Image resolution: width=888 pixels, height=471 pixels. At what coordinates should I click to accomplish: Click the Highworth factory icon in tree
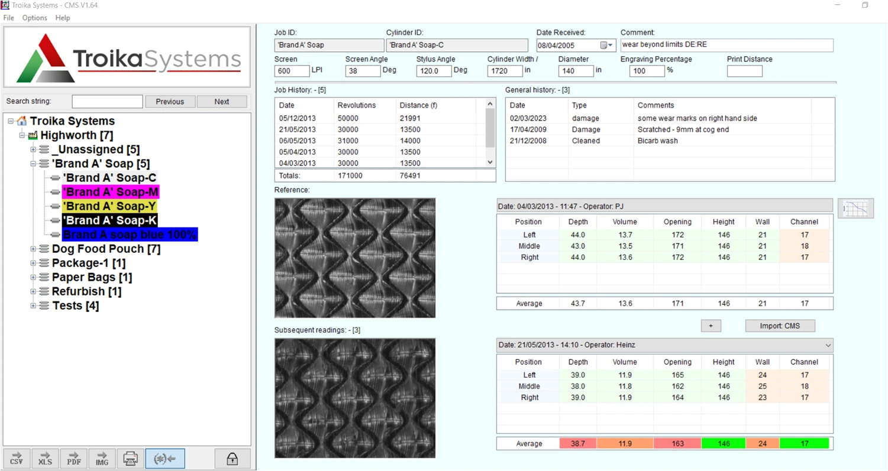[x=33, y=135]
